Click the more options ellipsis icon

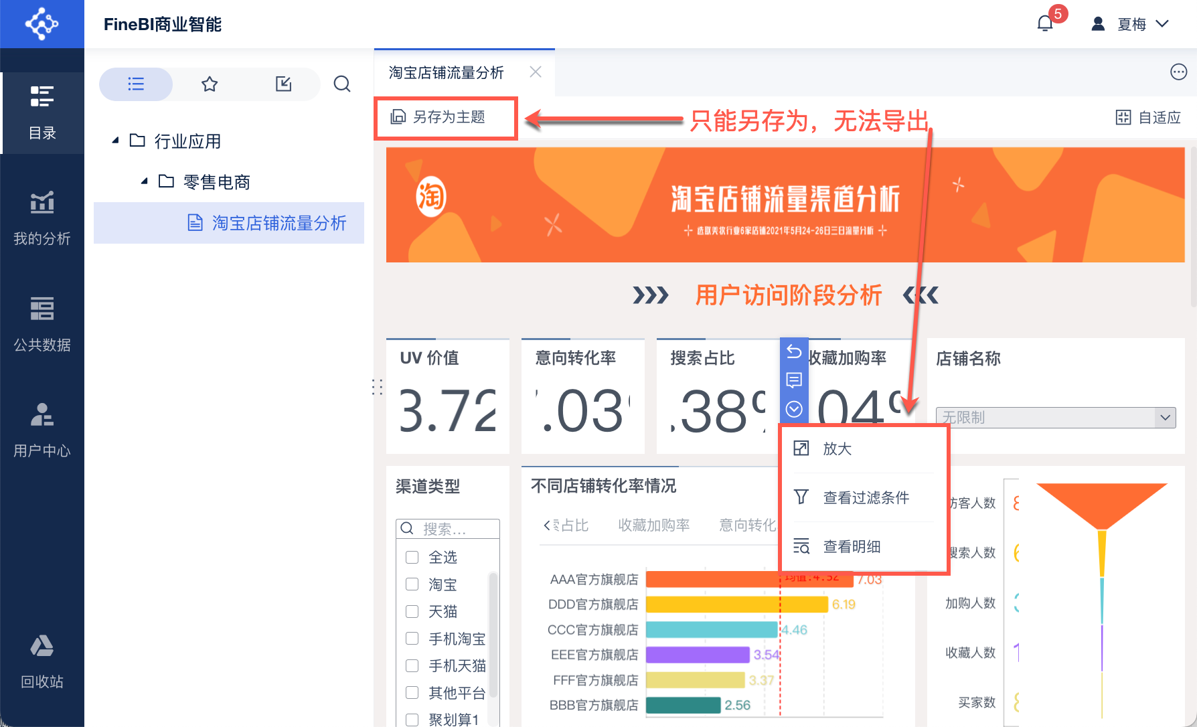[1178, 72]
